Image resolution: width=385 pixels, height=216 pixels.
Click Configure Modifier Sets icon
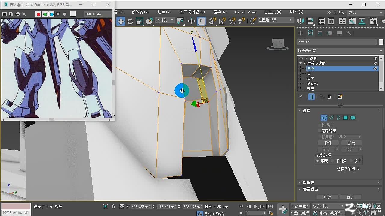(340, 97)
